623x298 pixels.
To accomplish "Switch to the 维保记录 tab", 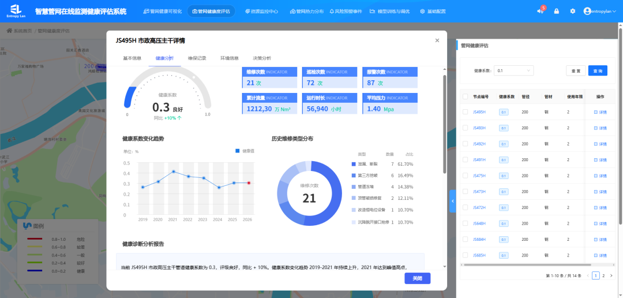I will (x=197, y=58).
